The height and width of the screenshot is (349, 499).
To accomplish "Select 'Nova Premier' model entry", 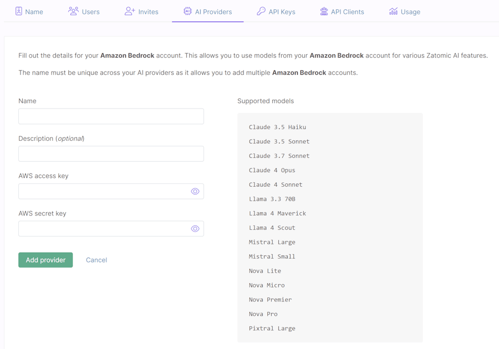I will click(x=270, y=300).
